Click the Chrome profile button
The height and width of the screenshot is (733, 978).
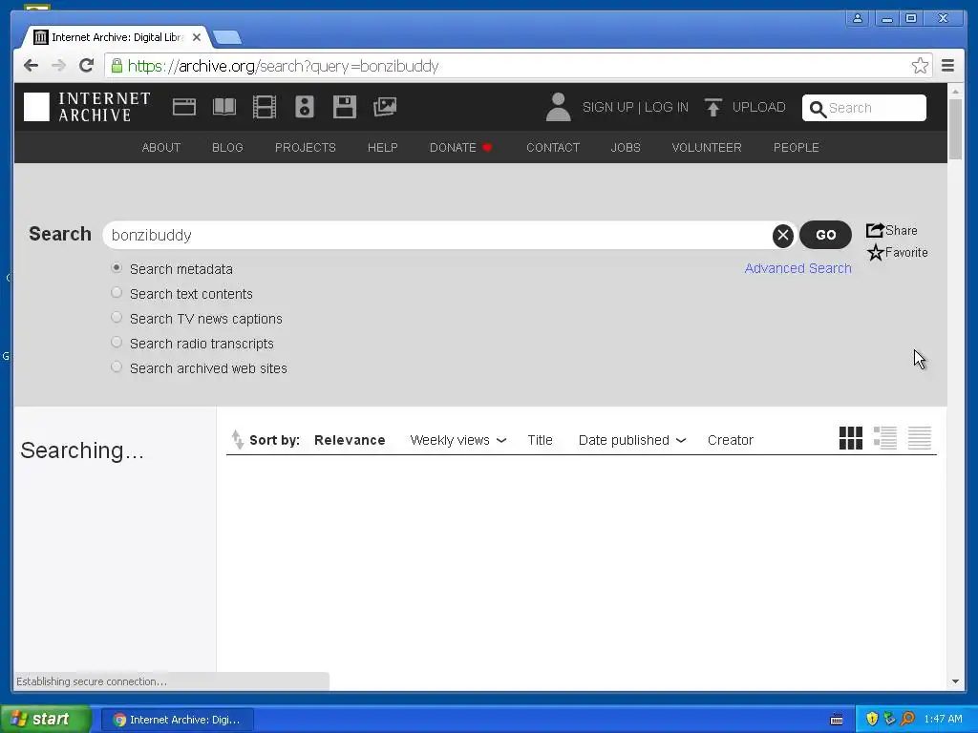858,18
